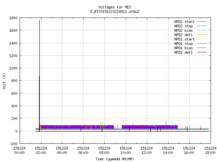Click the green NPD2 stop legend line

(x=202, y=26)
